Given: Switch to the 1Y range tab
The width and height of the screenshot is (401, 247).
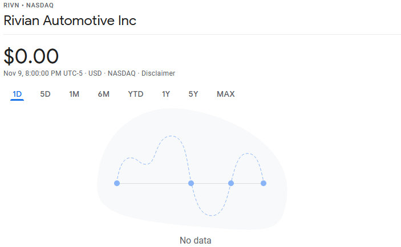Looking at the screenshot, I should (x=166, y=94).
